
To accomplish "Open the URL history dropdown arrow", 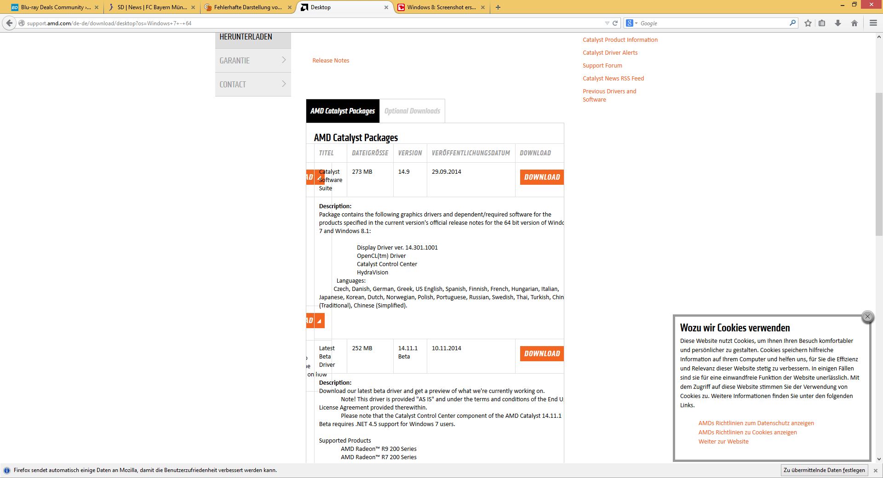I will coord(607,23).
